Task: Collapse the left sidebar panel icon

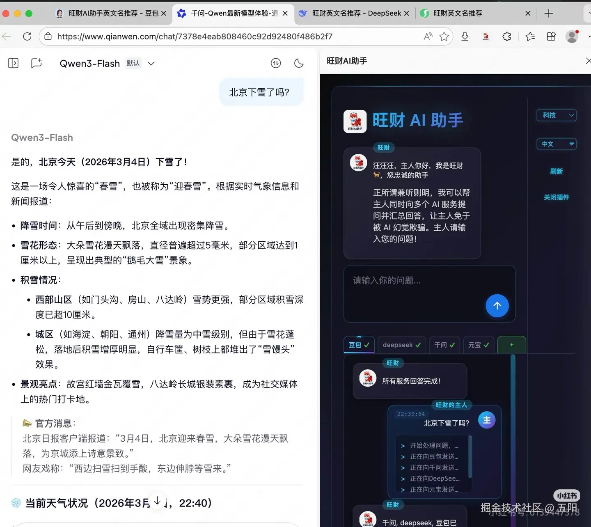Action: click(13, 63)
